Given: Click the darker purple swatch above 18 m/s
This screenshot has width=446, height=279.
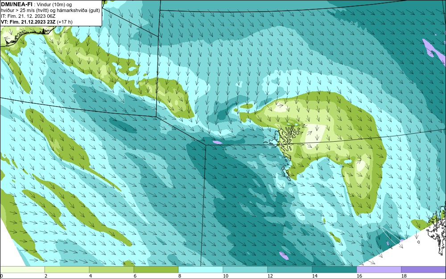Looking at the screenshot, I should pyautogui.click(x=424, y=270).
